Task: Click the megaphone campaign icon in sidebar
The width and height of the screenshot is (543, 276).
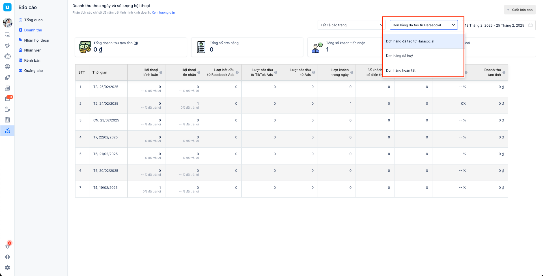Action: pos(7,46)
